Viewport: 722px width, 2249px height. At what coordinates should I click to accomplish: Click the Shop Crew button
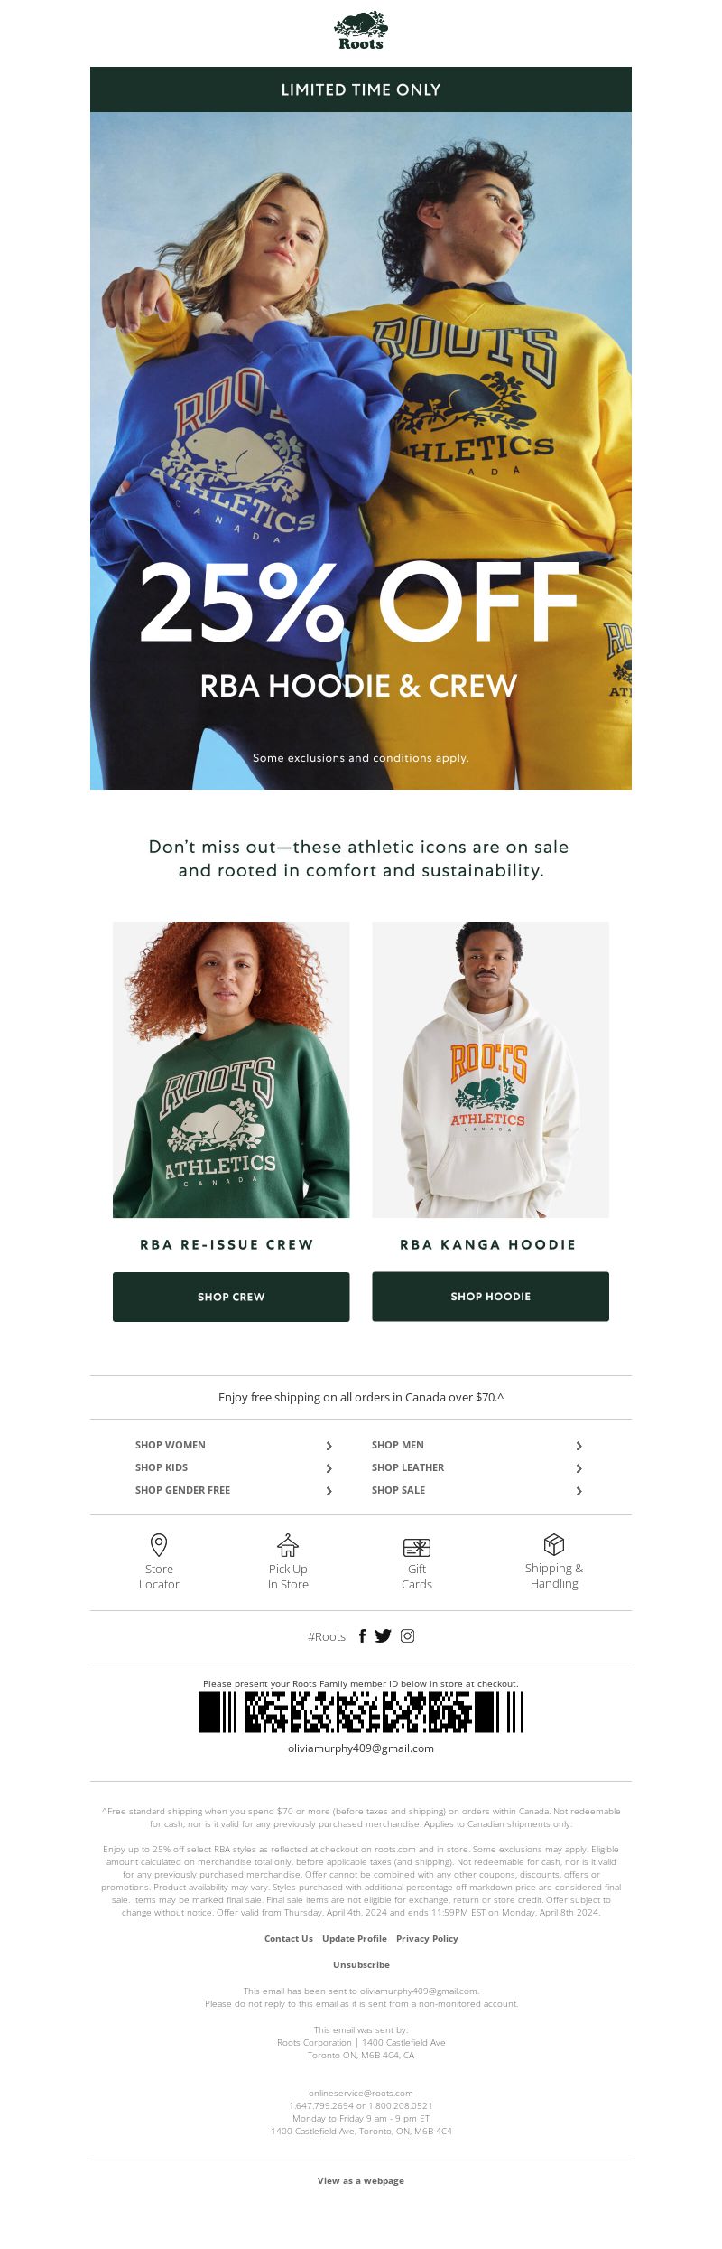[x=231, y=1297]
